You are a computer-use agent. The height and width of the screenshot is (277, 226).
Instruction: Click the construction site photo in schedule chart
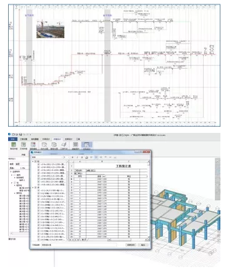pyautogui.click(x=50, y=29)
